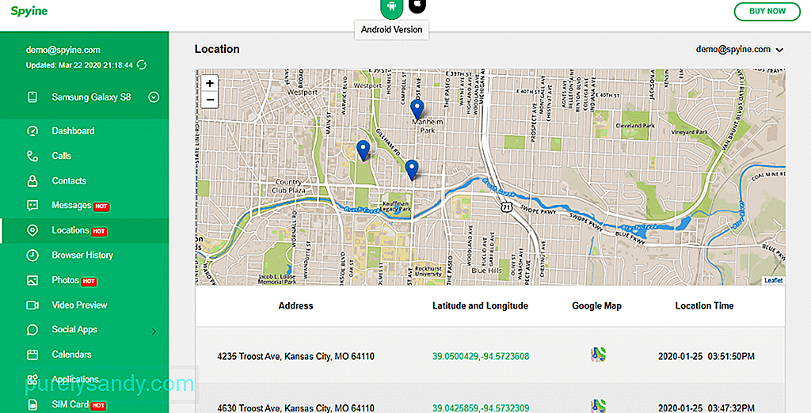Image resolution: width=811 pixels, height=413 pixels.
Task: Click address 4235 Troost Ave, Kansas City
Action: (x=295, y=356)
